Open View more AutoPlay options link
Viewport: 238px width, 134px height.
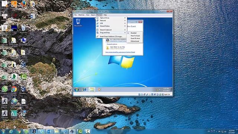120,52
